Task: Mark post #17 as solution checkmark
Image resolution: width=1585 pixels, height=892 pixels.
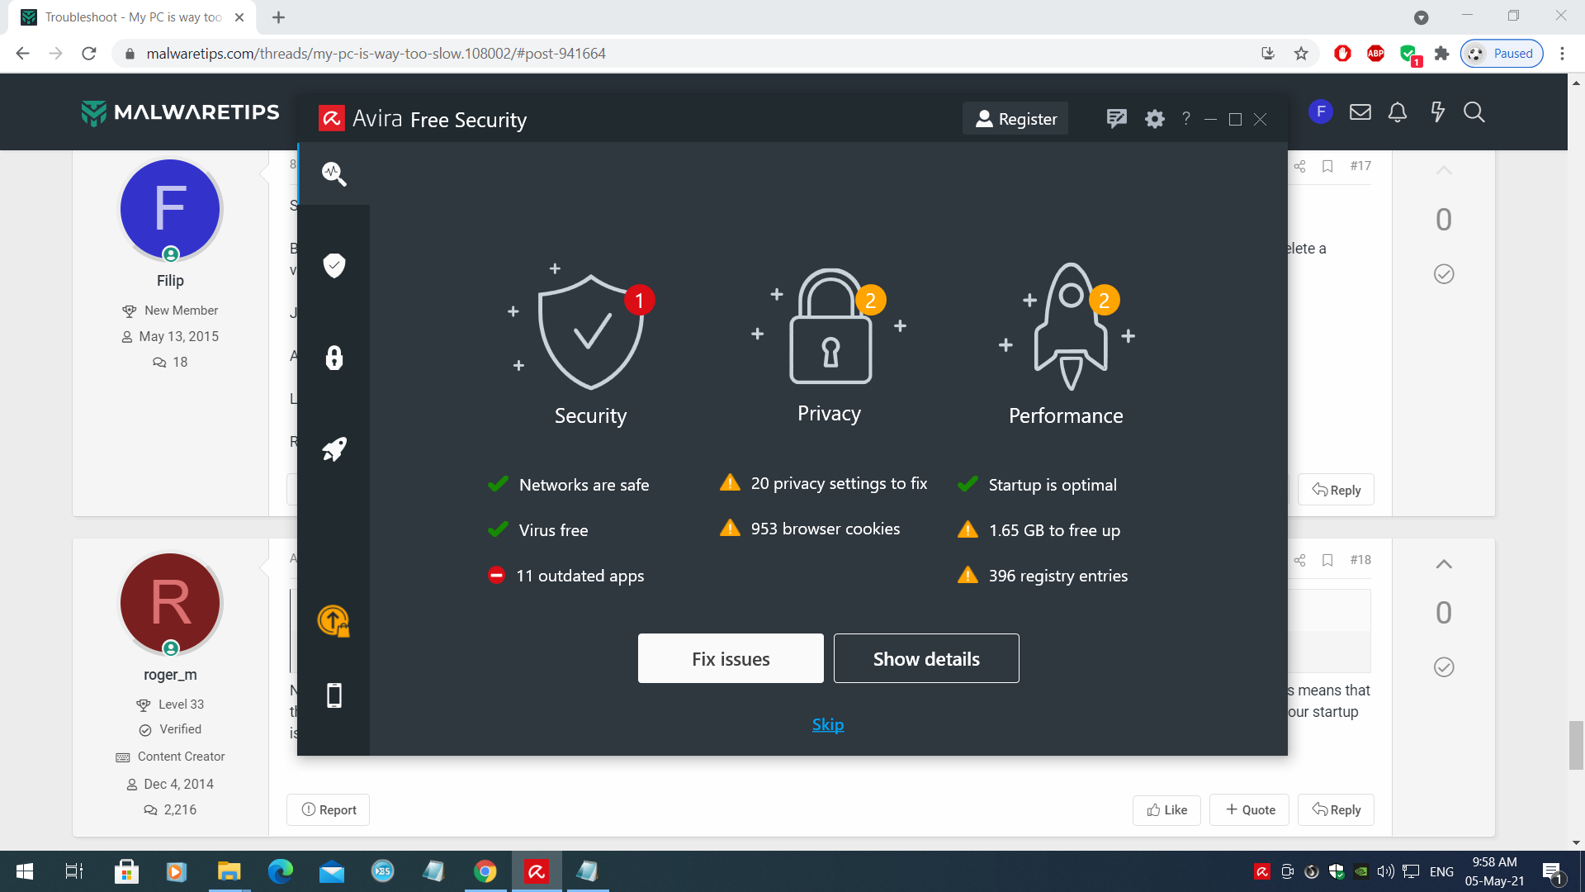Action: 1443,274
